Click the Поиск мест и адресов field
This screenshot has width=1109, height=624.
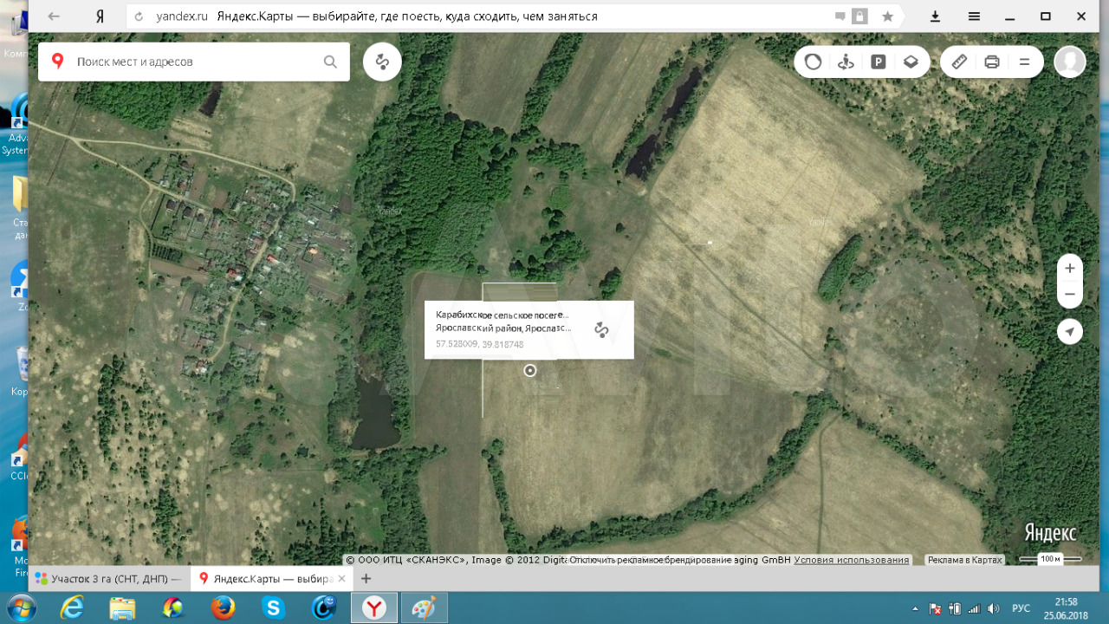tap(195, 62)
